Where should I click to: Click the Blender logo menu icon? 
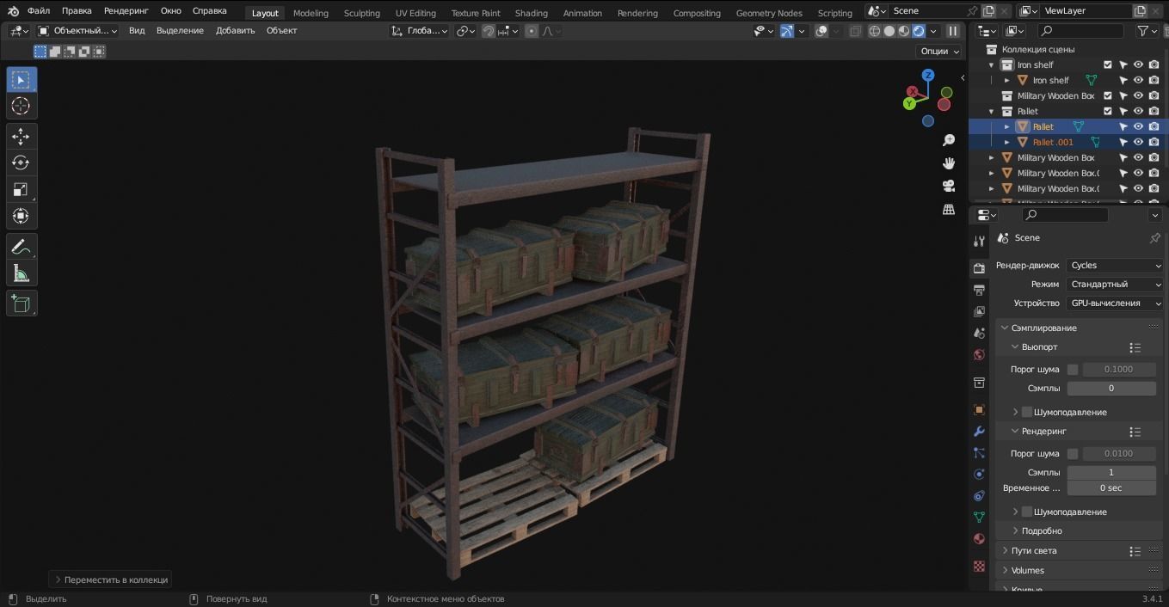pos(13,11)
